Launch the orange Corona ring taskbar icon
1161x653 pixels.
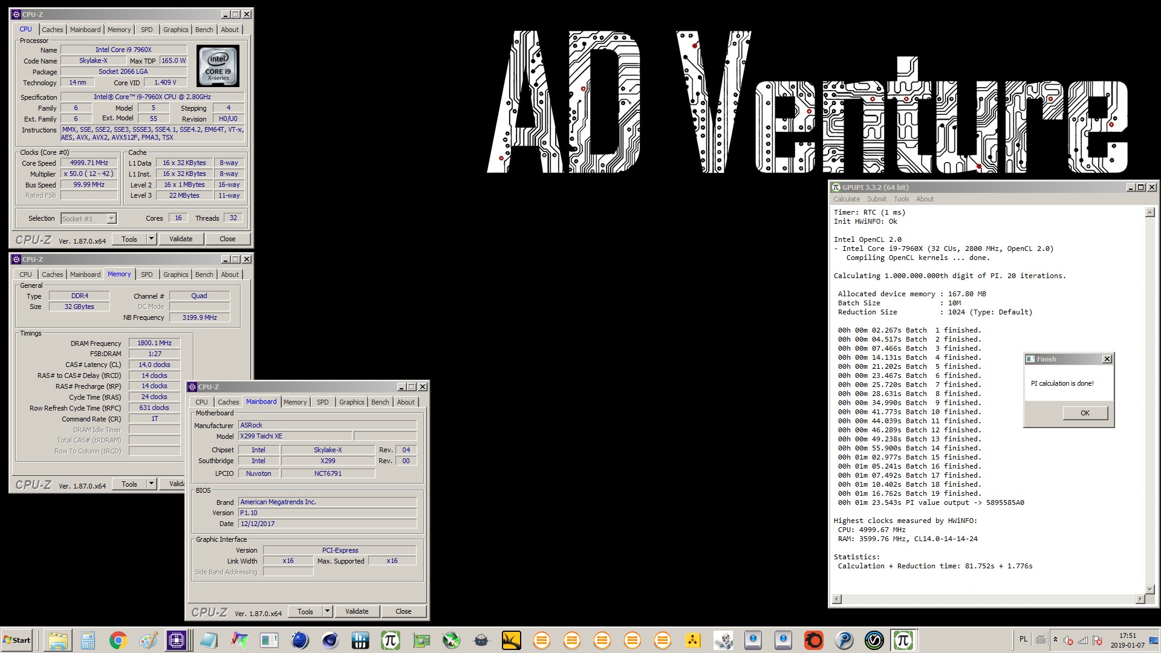pos(813,640)
